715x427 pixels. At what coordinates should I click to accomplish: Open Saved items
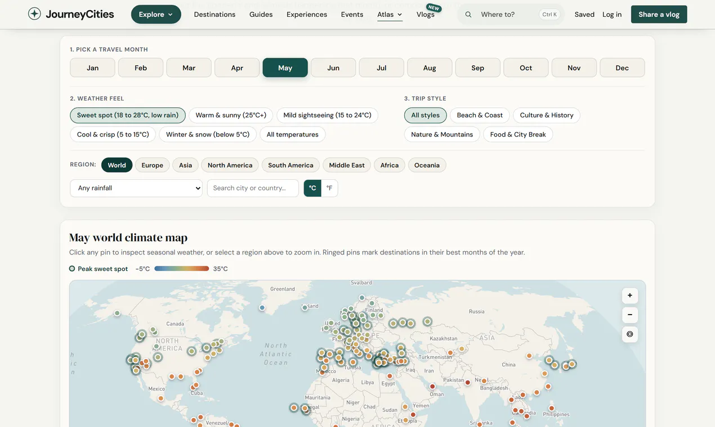tap(584, 15)
